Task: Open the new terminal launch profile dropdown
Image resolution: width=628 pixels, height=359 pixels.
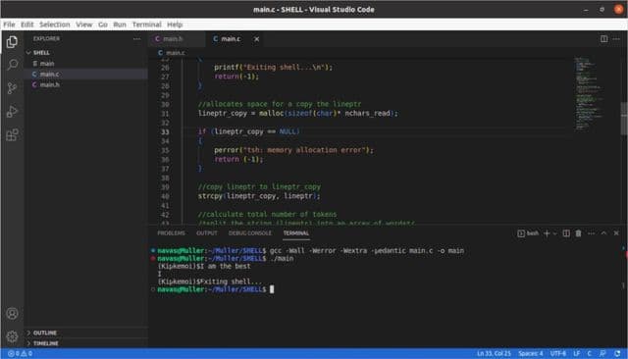Action: pyautogui.click(x=555, y=233)
